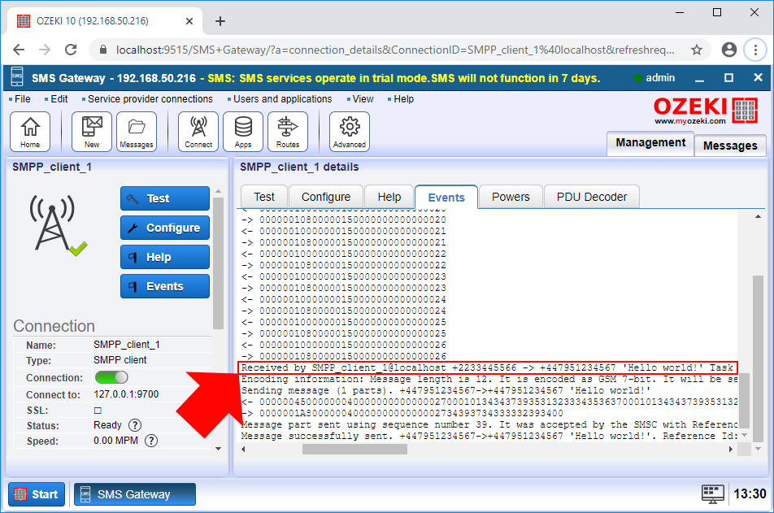The image size is (774, 513).
Task: Click the 127.0.0.1:9700 Connect to value
Action: click(x=126, y=394)
